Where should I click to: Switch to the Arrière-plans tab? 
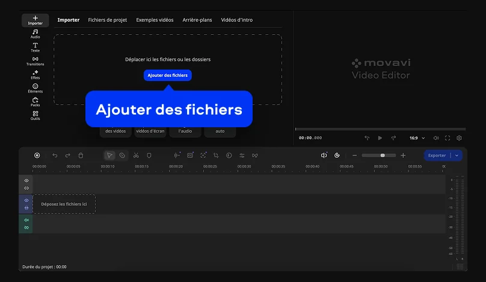[197, 20]
